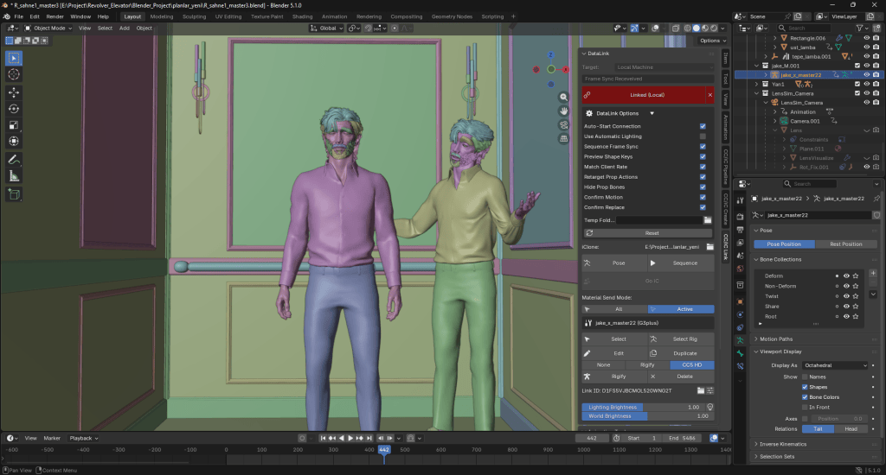886x475 pixels.
Task: Open the outliner filter funnel icon
Action: [x=859, y=28]
